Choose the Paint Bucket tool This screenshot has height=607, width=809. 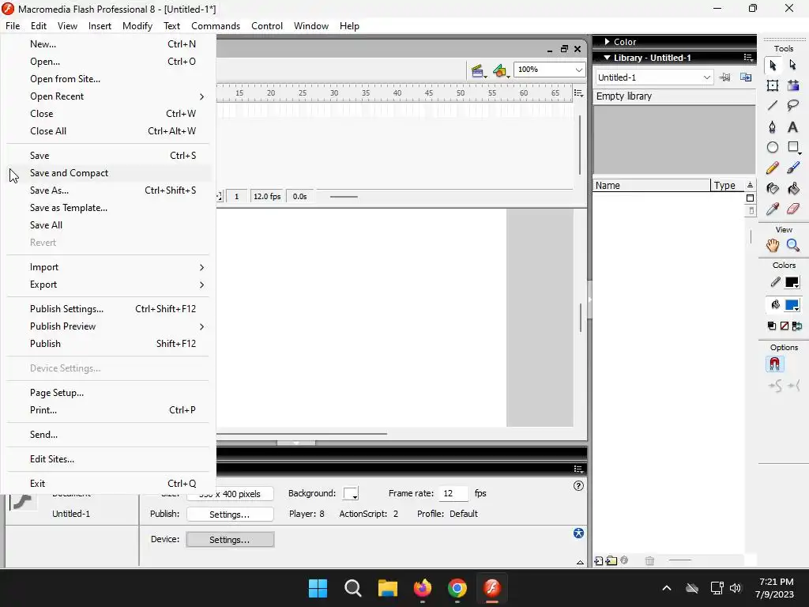[793, 188]
